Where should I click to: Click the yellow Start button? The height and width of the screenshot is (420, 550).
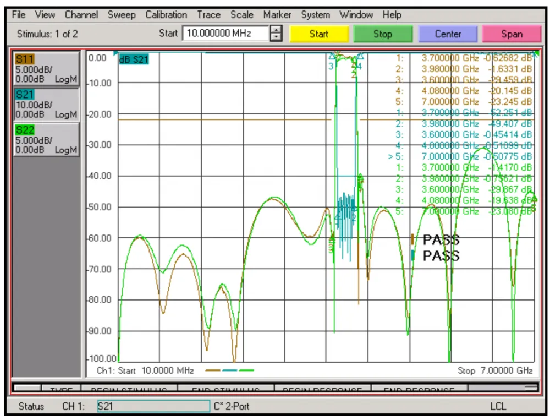pyautogui.click(x=319, y=34)
